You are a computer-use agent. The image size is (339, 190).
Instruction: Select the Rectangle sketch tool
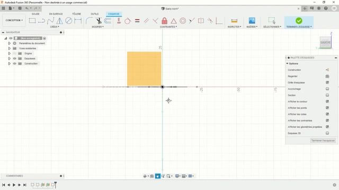pyautogui.click(x=32, y=21)
